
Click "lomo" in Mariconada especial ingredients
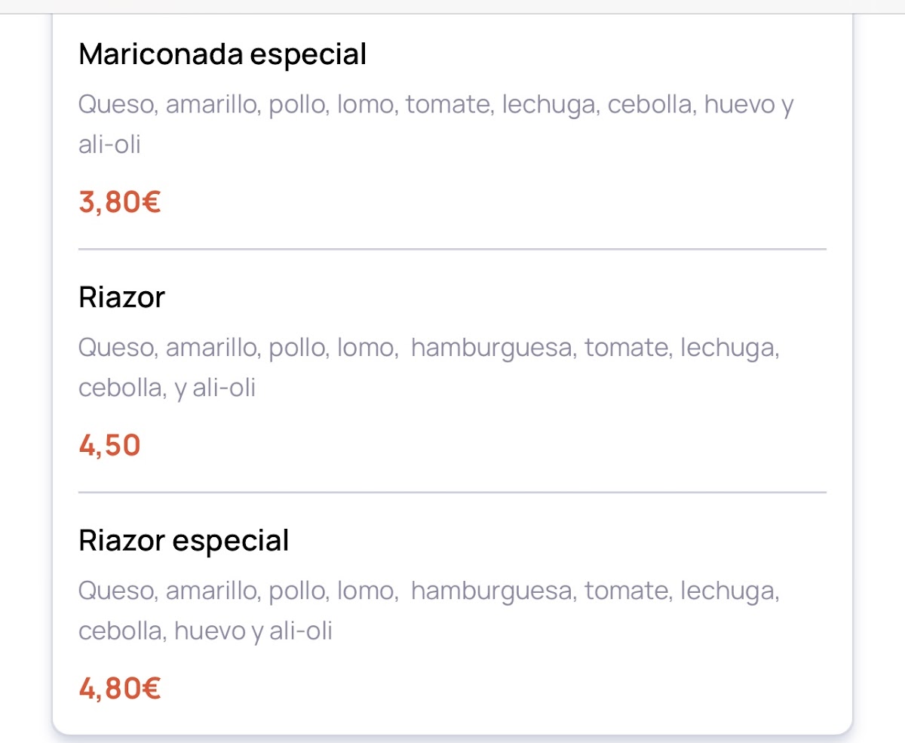coord(366,105)
